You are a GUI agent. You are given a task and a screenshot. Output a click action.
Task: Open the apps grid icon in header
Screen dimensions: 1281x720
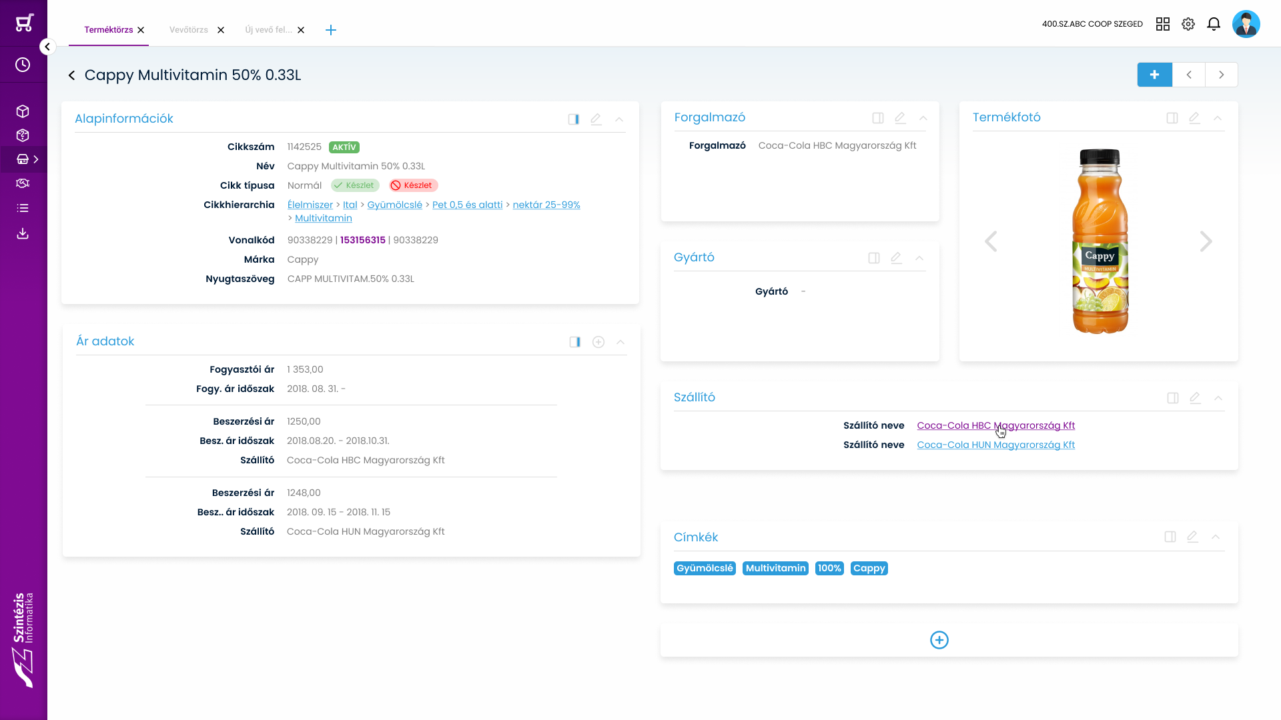[x=1163, y=24]
